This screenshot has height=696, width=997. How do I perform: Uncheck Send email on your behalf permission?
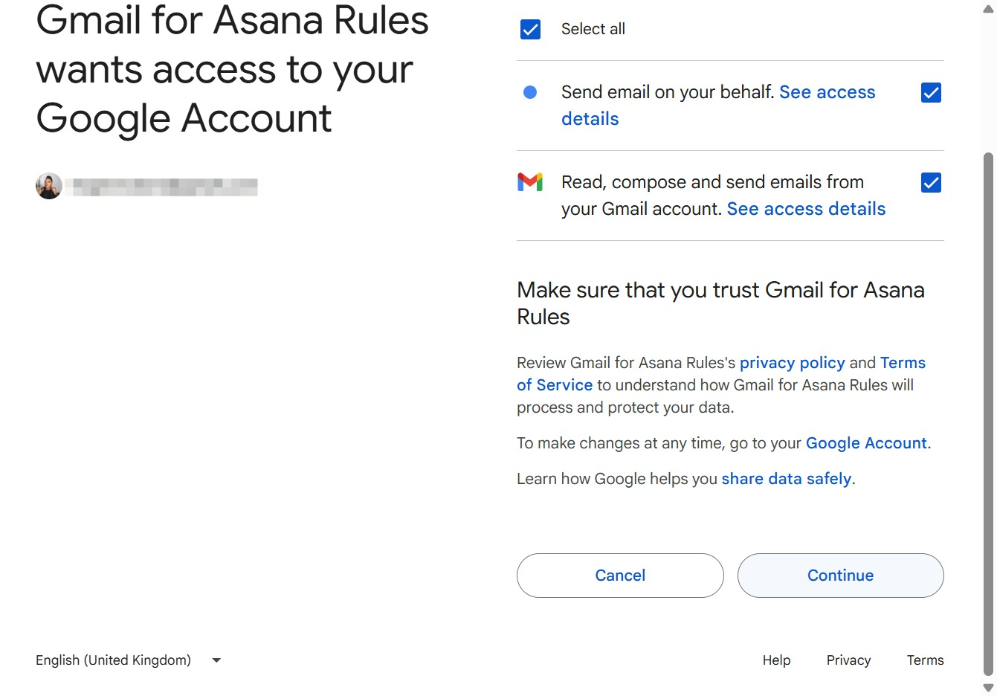pyautogui.click(x=931, y=92)
